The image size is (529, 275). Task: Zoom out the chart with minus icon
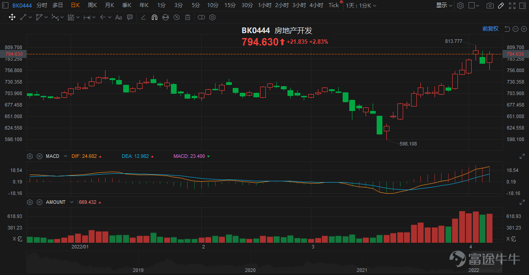[515, 29]
